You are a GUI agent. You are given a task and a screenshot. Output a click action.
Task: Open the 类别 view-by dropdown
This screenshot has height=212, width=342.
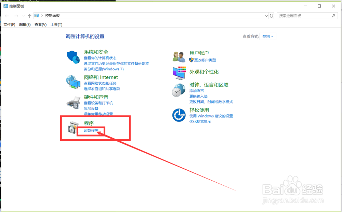(268, 36)
